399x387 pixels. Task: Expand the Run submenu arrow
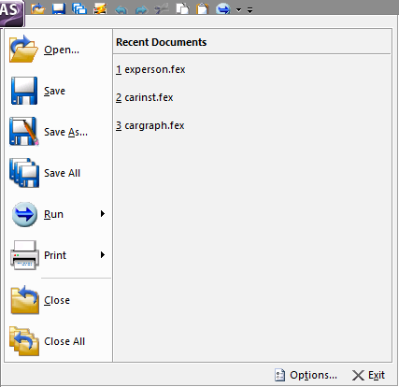click(x=103, y=214)
